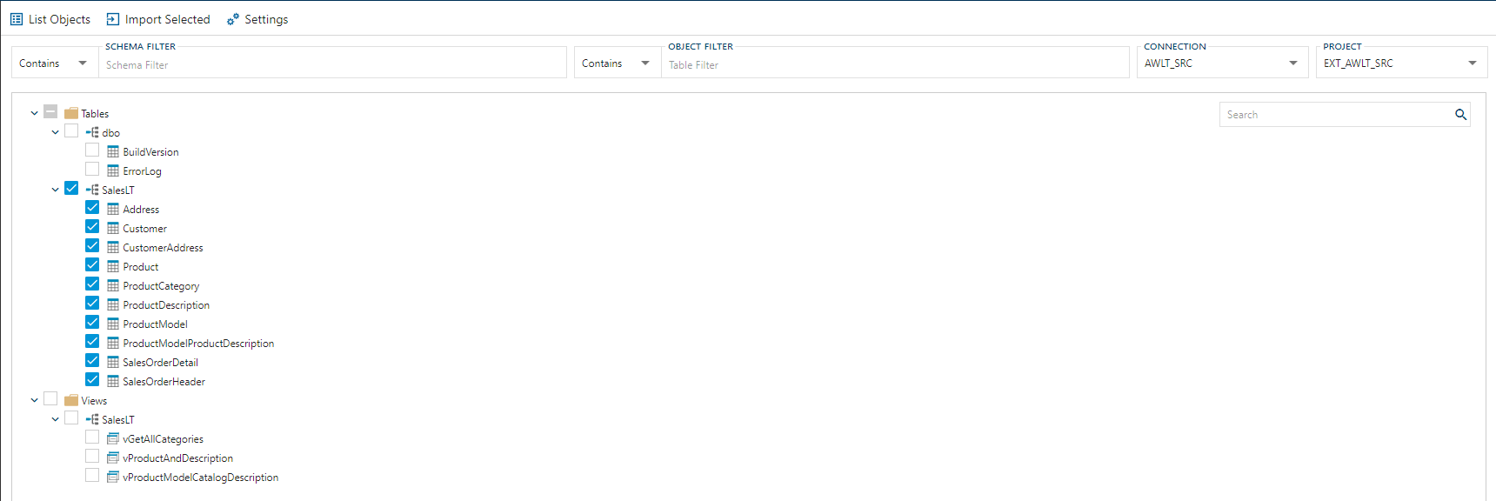Screen dimensions: 1496x501
Task: Open Settings via the gears icon
Action: tap(233, 19)
